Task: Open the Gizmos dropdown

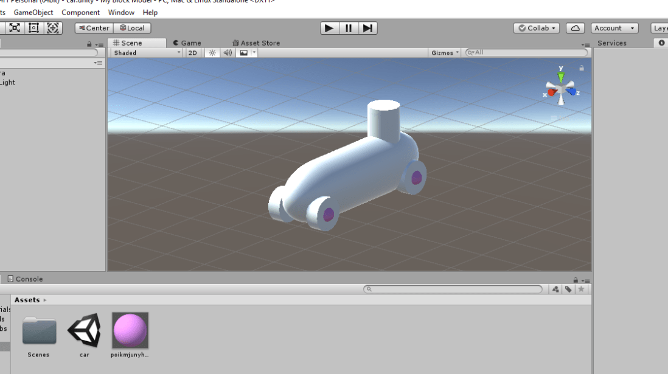Action: click(x=445, y=53)
